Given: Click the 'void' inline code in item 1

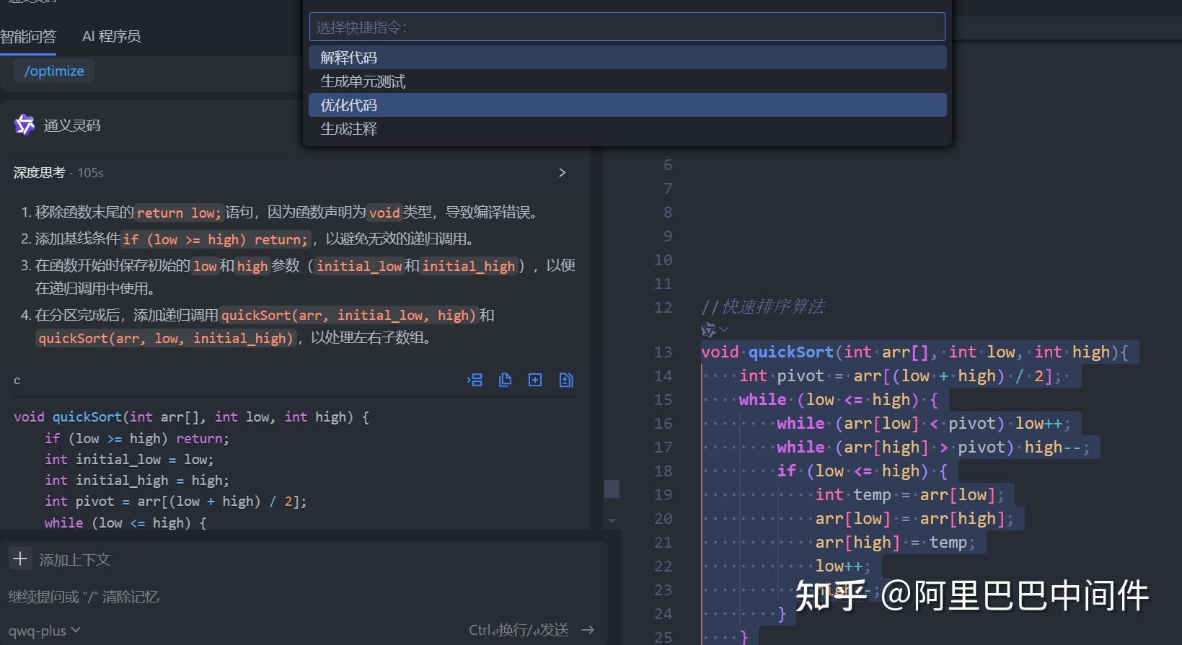Looking at the screenshot, I should point(384,213).
